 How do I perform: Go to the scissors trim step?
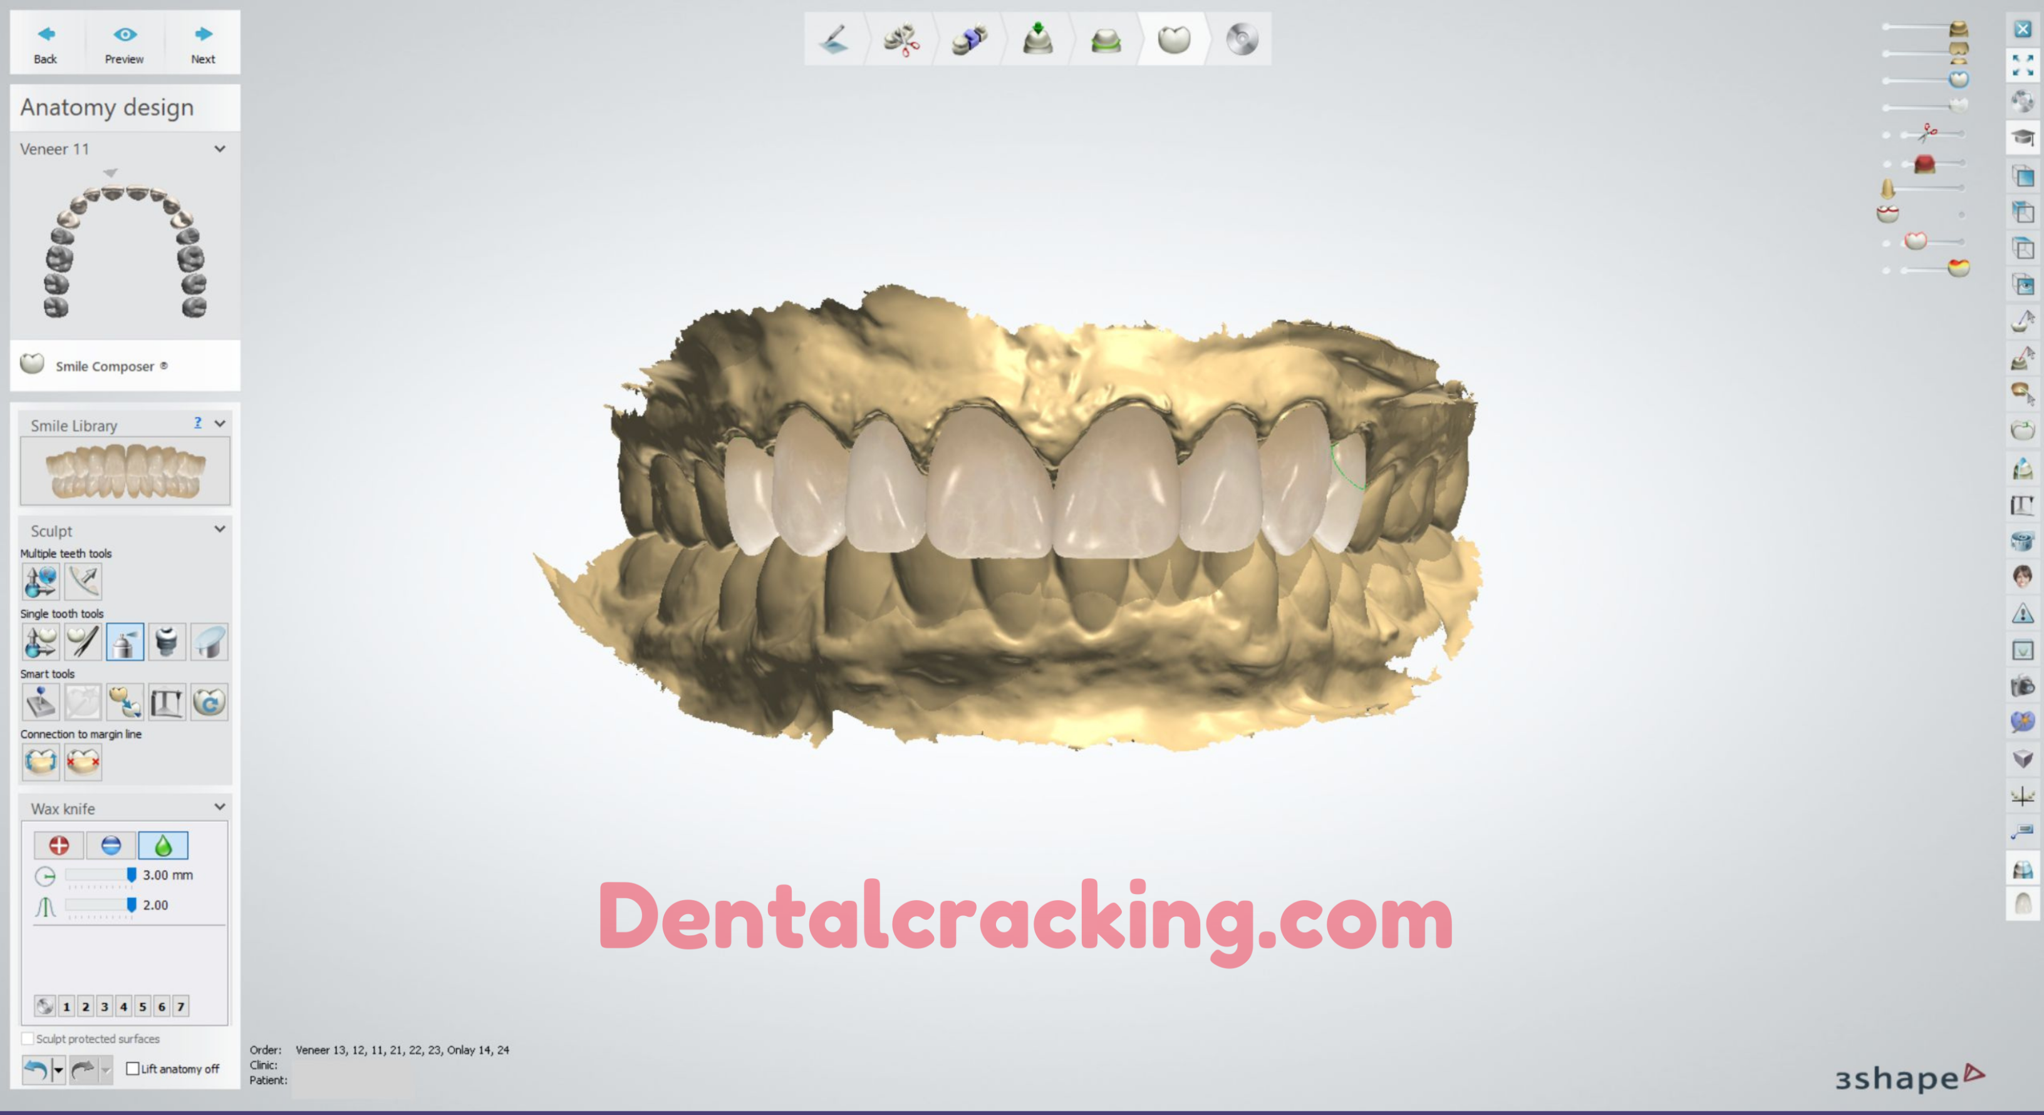coord(902,39)
